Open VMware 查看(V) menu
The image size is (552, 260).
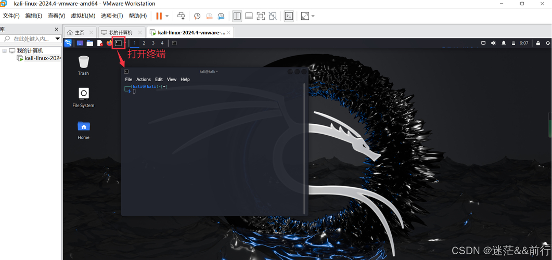57,16
